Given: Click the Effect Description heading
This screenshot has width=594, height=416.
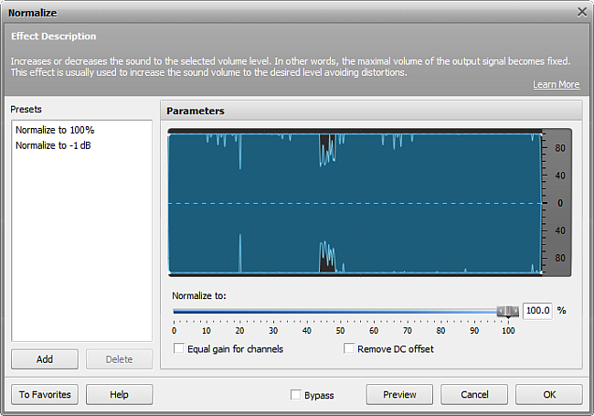Looking at the screenshot, I should (x=53, y=37).
